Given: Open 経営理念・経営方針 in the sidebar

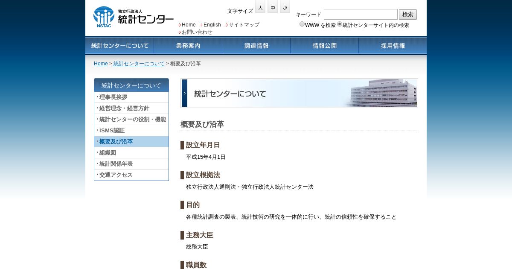Looking at the screenshot, I should pos(131,108).
